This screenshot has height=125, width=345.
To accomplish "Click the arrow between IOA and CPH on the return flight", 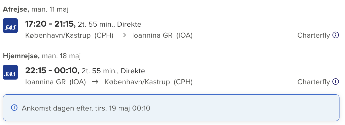I will pos(95,82).
